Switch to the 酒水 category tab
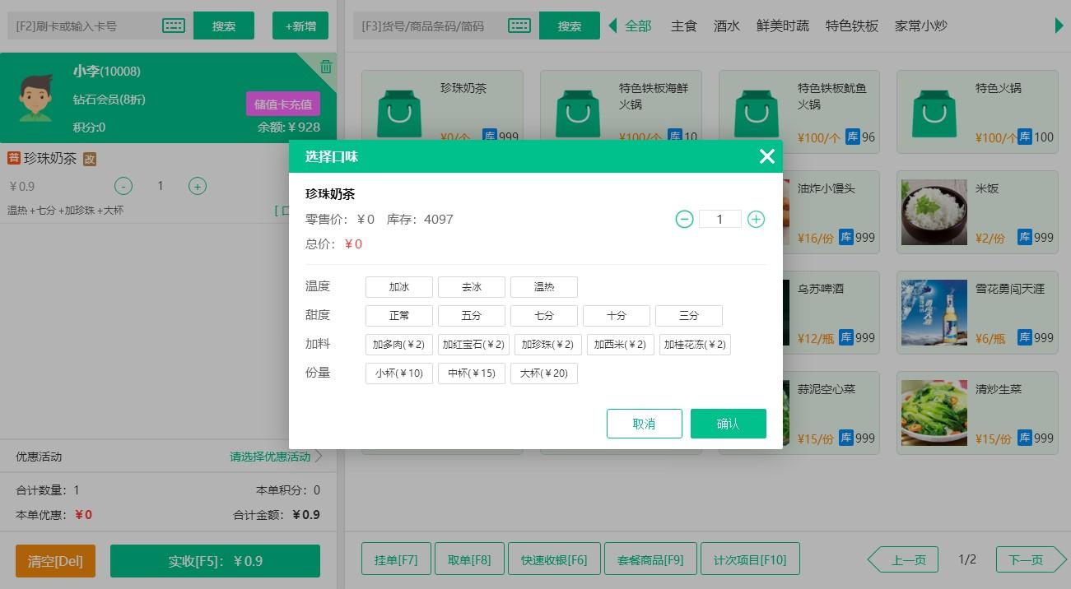 (727, 26)
